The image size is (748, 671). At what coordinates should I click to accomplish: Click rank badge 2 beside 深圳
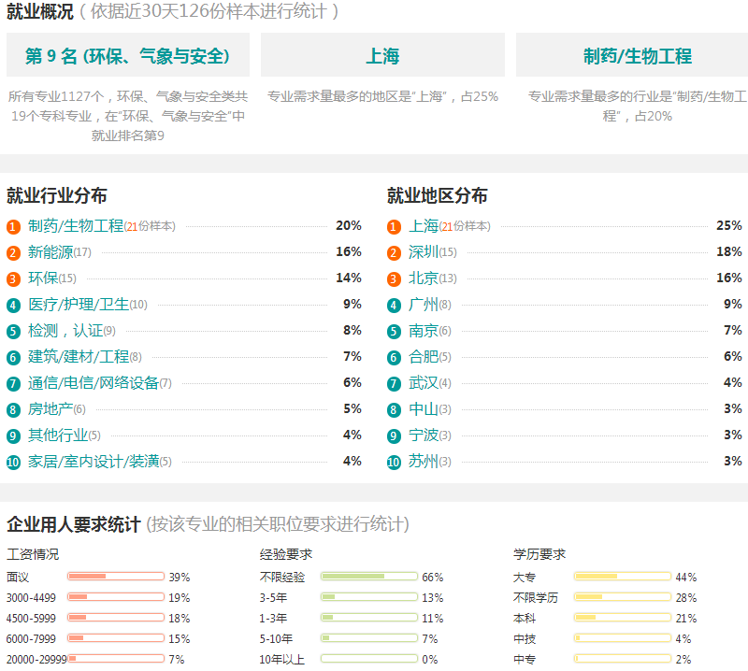[x=394, y=252]
